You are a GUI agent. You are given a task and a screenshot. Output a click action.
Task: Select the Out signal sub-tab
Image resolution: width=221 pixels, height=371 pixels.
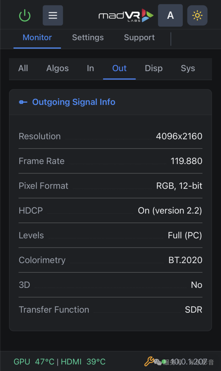tap(119, 68)
